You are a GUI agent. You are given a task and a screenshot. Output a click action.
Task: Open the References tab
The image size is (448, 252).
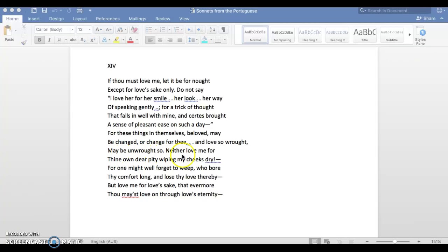108,19
